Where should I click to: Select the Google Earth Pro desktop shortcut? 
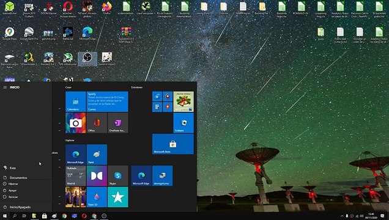click(x=29, y=34)
